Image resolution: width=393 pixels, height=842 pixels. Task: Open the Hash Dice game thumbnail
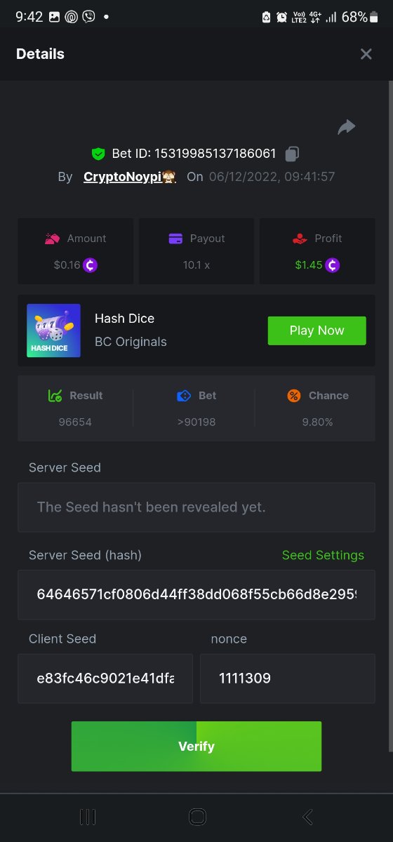(53, 330)
